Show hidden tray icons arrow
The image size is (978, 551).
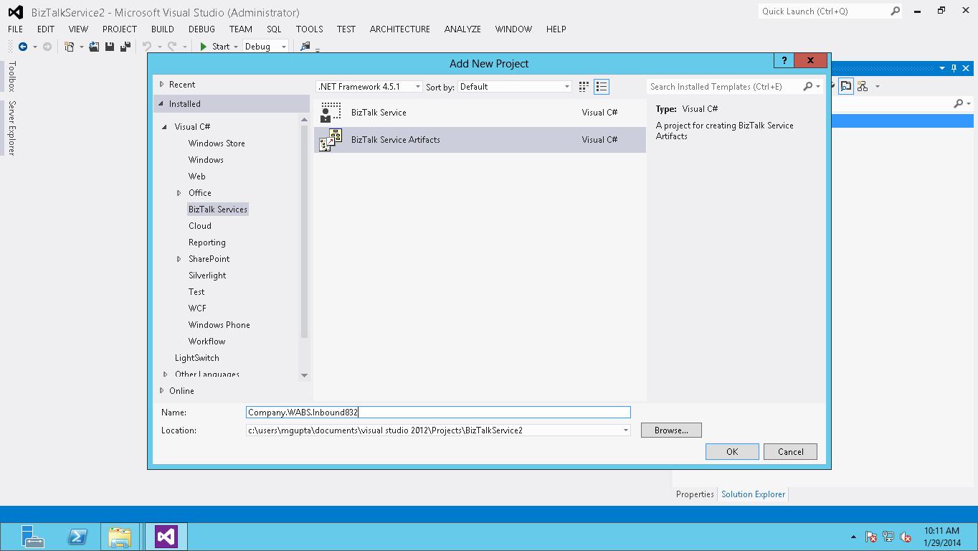click(853, 537)
